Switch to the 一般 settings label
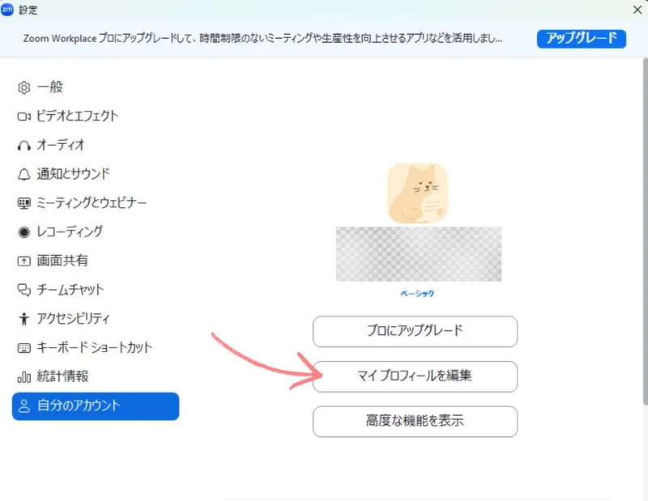The width and height of the screenshot is (648, 501). pyautogui.click(x=49, y=87)
